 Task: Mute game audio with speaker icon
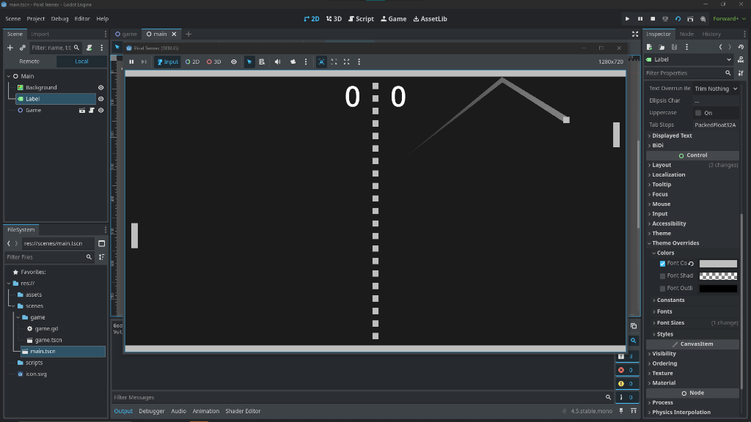277,62
